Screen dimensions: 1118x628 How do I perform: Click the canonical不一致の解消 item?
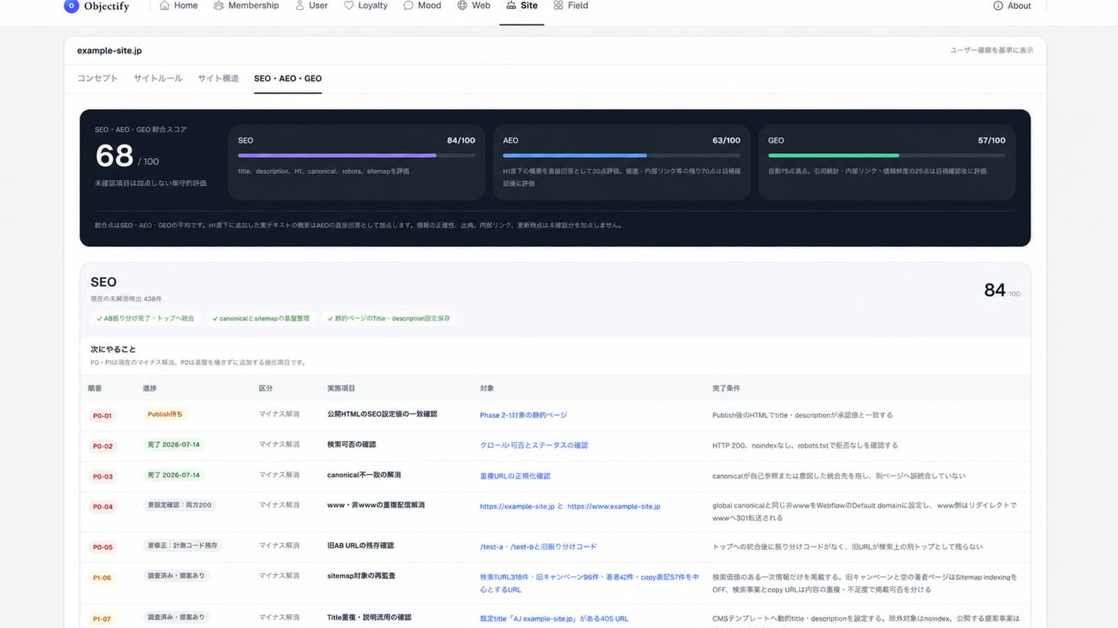point(364,475)
